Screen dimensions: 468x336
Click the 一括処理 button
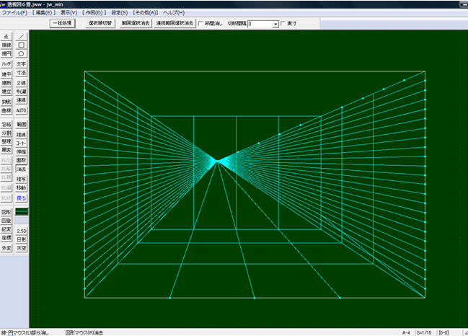click(63, 24)
